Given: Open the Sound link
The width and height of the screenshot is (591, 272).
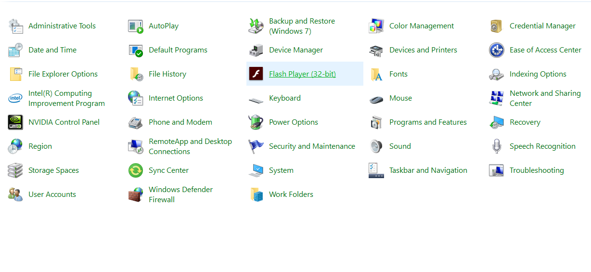Looking at the screenshot, I should point(400,146).
